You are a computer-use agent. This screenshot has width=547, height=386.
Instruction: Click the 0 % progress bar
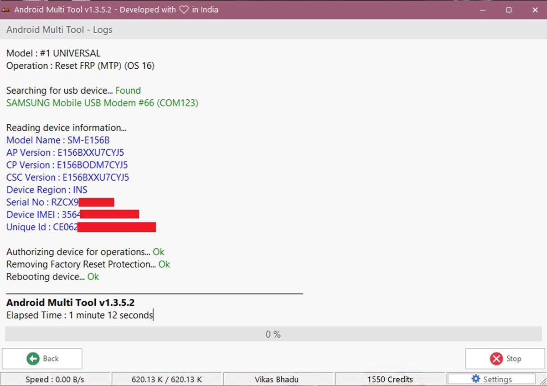point(273,334)
